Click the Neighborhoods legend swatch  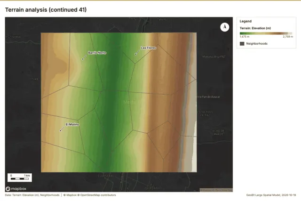[242, 44]
